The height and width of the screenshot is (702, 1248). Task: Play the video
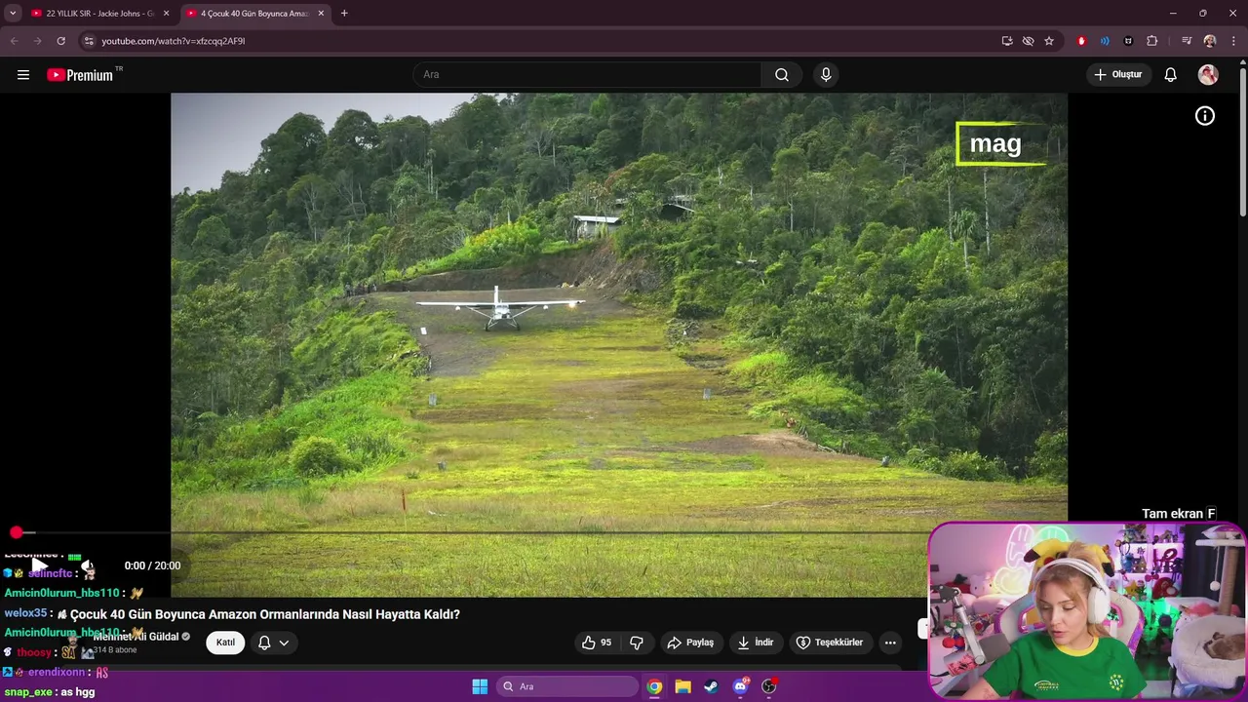tap(39, 565)
